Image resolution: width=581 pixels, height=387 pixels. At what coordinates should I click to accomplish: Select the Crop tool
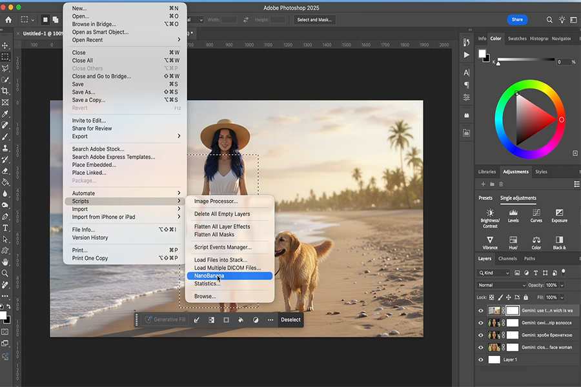coord(5,91)
